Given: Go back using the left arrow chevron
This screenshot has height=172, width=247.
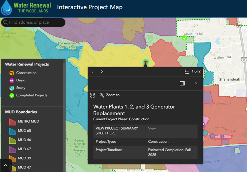Looking at the screenshot, I should pos(92,72).
